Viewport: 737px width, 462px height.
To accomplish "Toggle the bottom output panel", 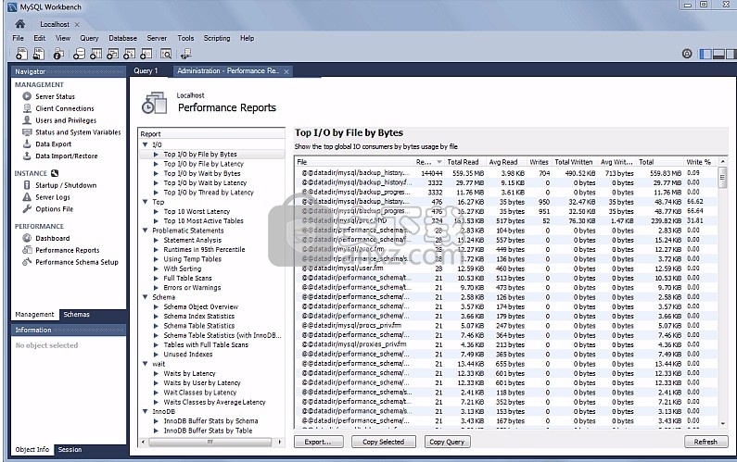I will click(x=718, y=54).
